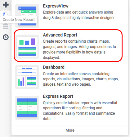Select the Dashboard thumbnail icon
The height and width of the screenshot is (137, 130).
[x=27, y=77]
